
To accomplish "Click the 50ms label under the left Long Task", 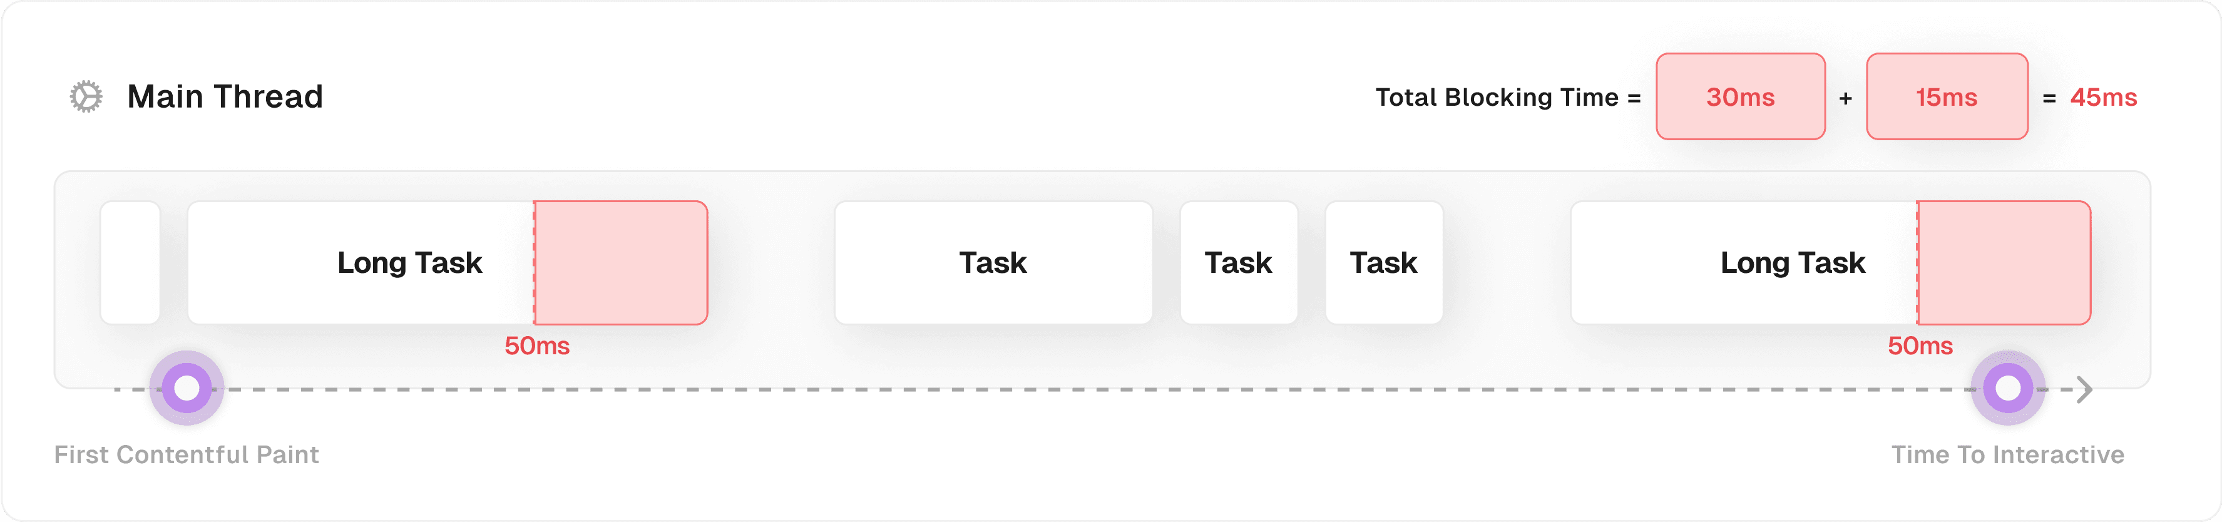I will (536, 346).
